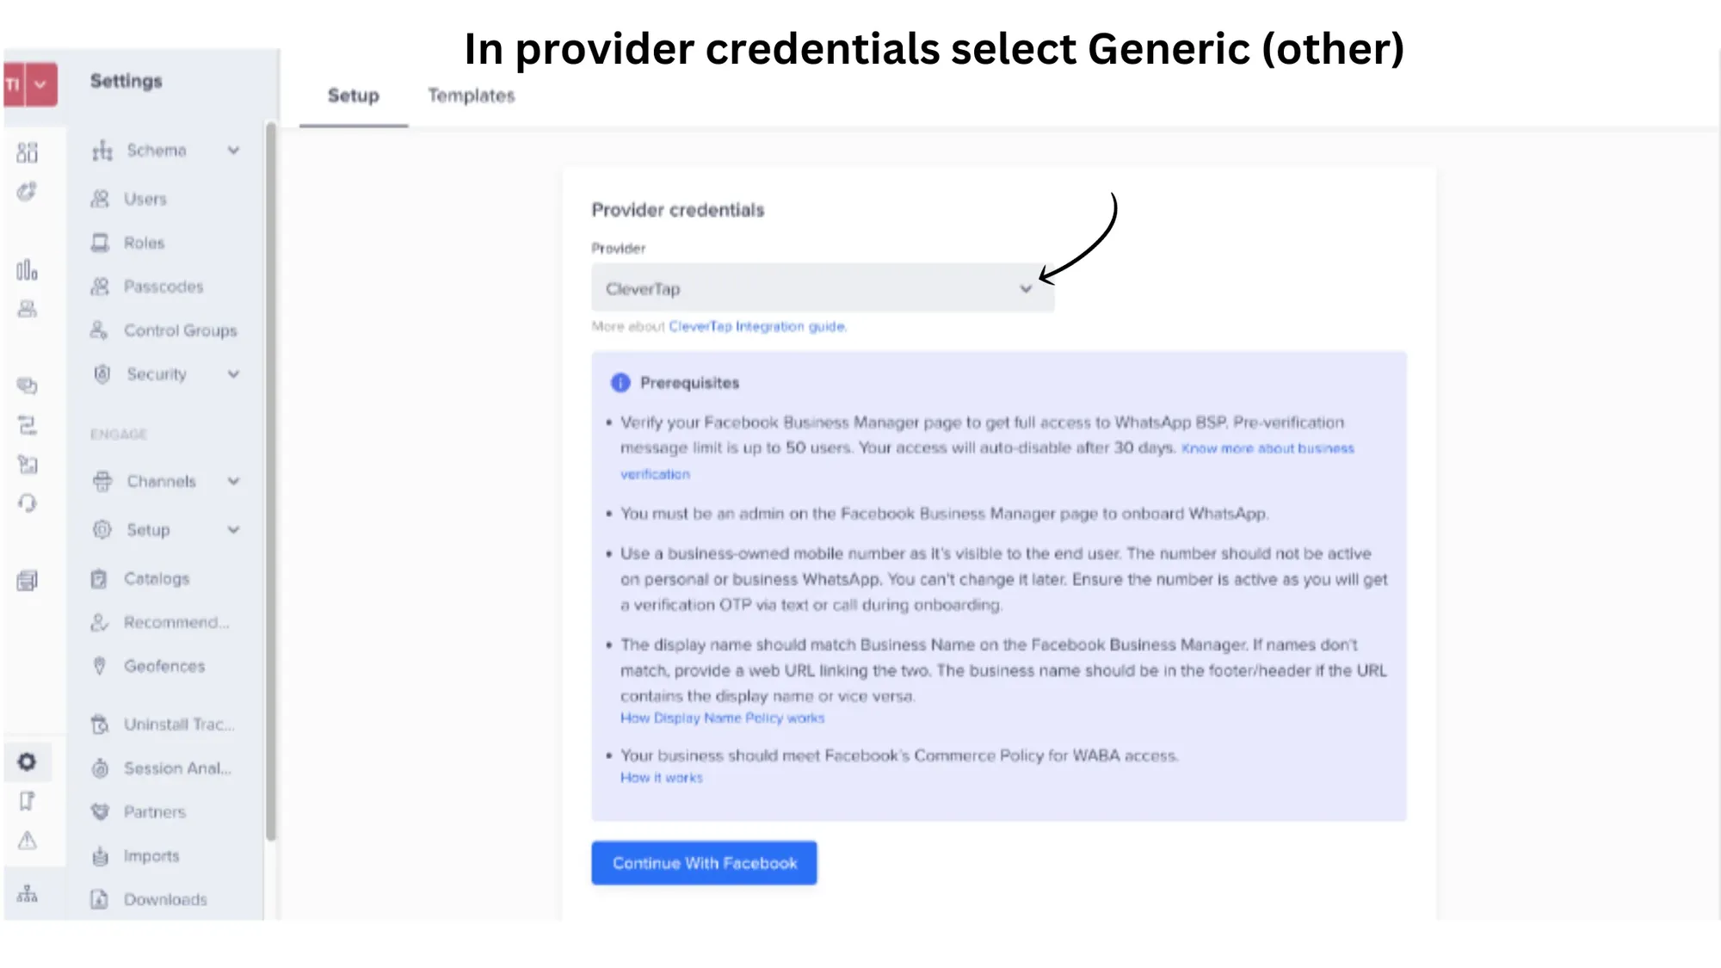Click the gear settings icon in left rail

click(x=28, y=761)
